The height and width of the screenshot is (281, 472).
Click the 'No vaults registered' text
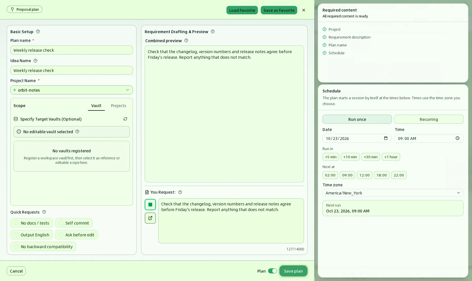(x=72, y=151)
